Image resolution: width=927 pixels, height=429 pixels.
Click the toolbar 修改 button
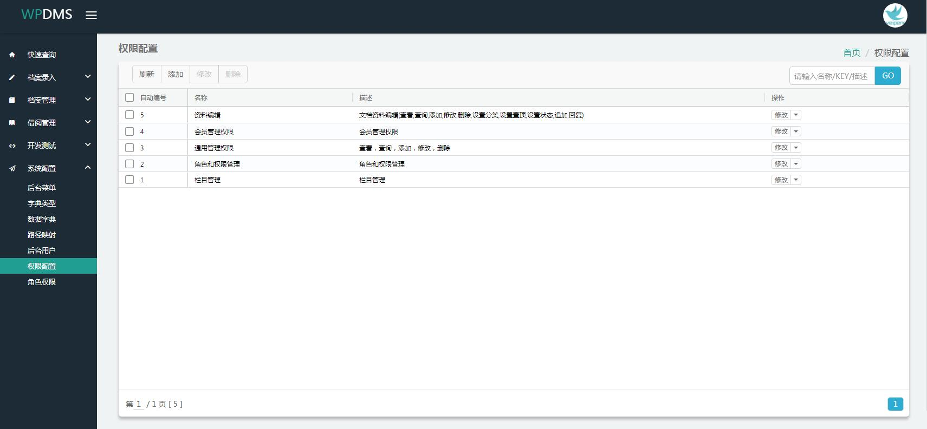(204, 74)
